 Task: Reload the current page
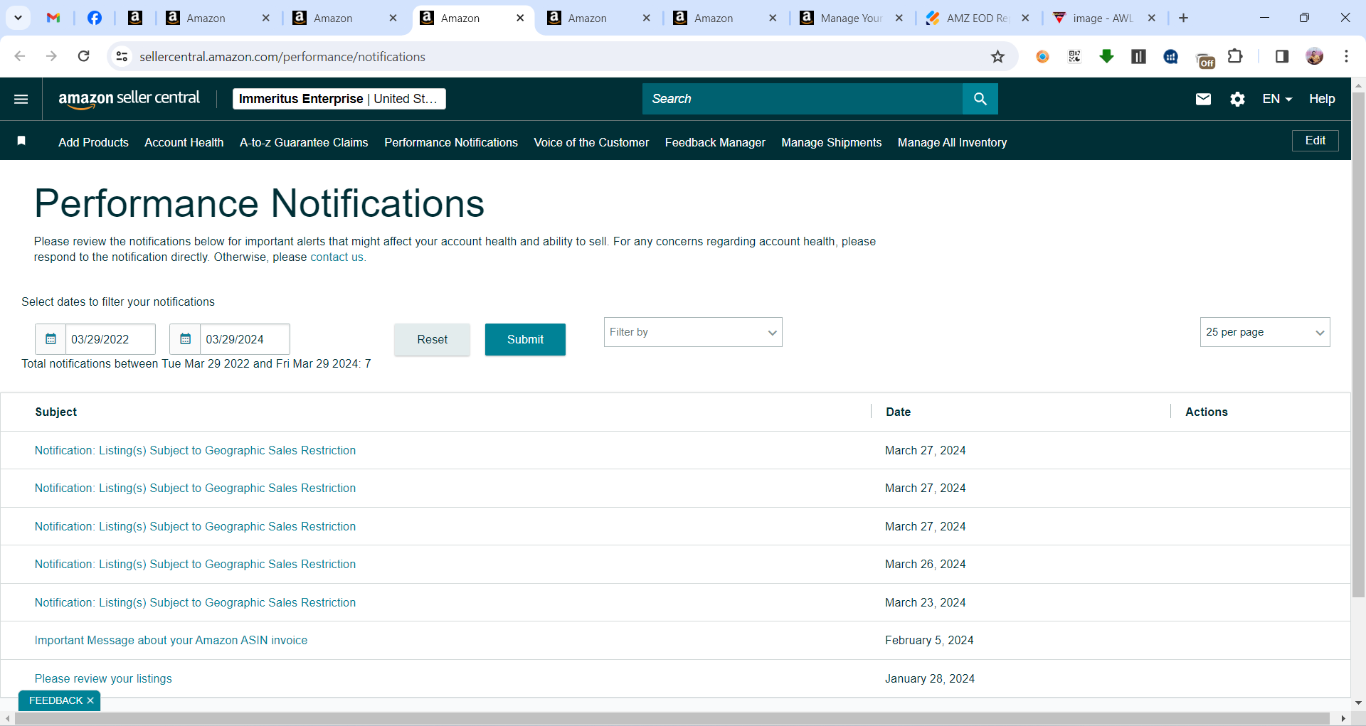click(83, 56)
